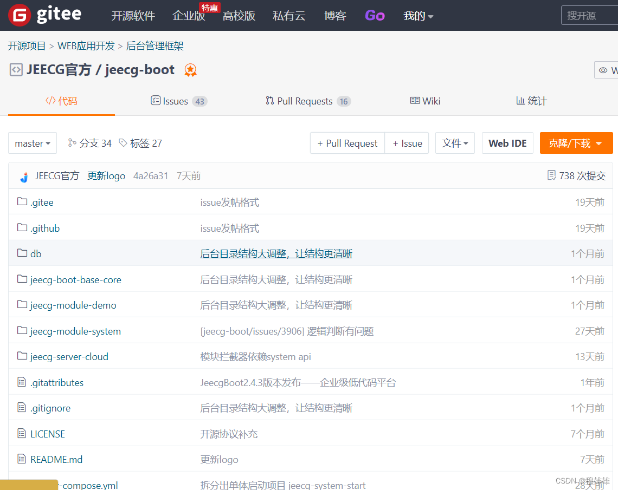This screenshot has width=618, height=490.
Task: Click the Gitee logo icon
Action: [20, 15]
